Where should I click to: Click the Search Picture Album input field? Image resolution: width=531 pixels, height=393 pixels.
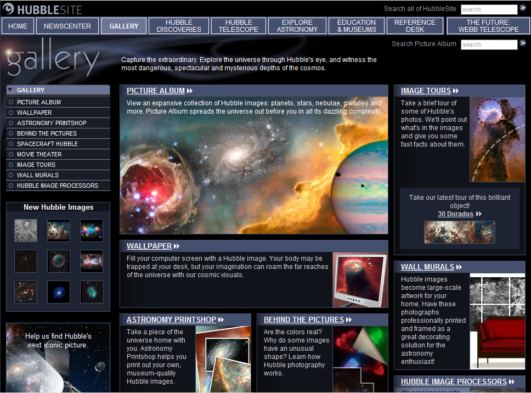click(x=489, y=44)
